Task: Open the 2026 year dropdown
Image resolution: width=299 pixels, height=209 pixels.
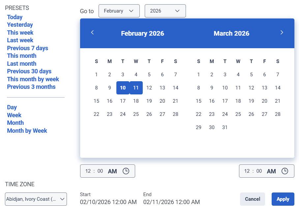Action: point(165,11)
